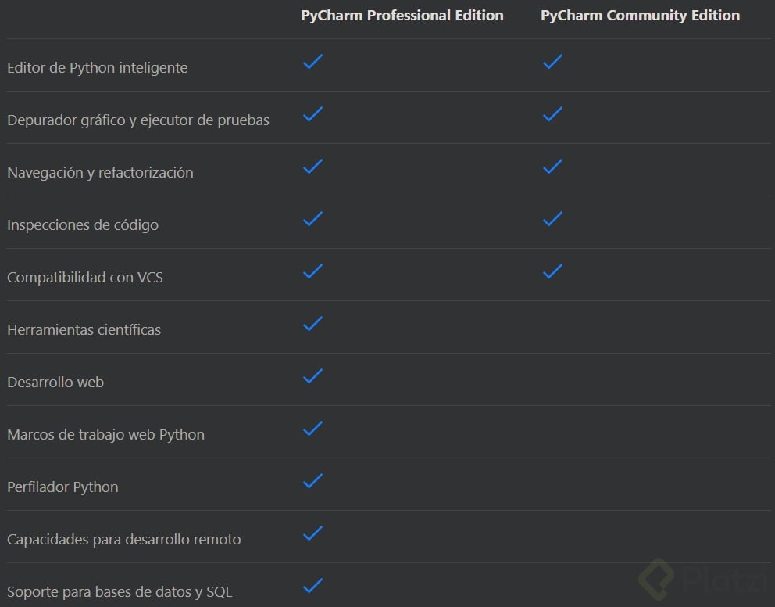Click the Professional checkmark for Editor de Python inteligente

click(312, 62)
